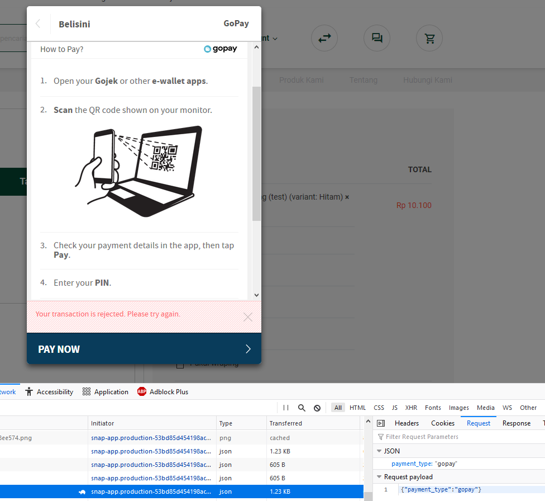Toggle the Fonts request filter
This screenshot has width=545, height=501.
(433, 408)
